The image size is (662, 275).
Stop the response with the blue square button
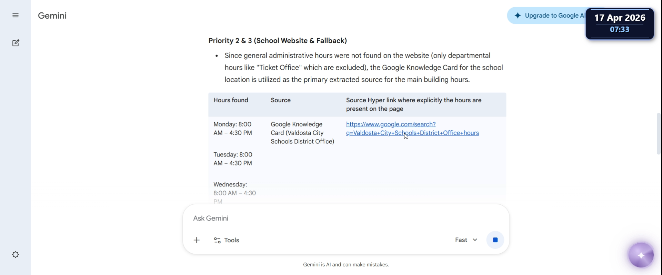tap(495, 240)
